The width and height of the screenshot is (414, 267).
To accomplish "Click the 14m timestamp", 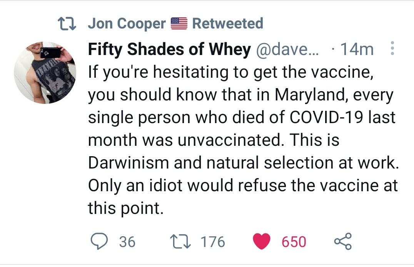I will click(357, 49).
